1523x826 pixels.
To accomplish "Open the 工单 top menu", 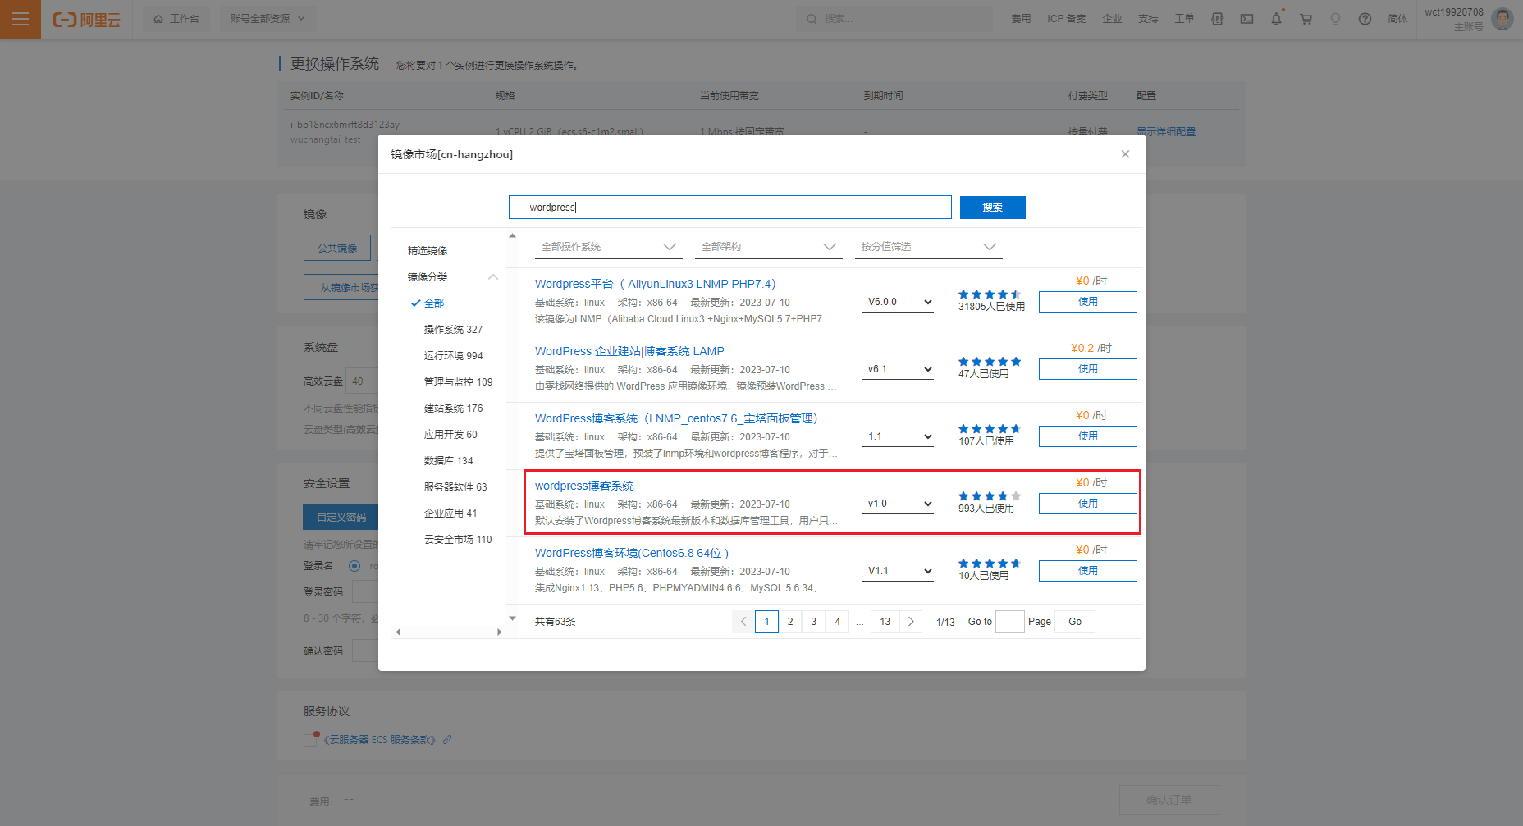I will (1184, 19).
